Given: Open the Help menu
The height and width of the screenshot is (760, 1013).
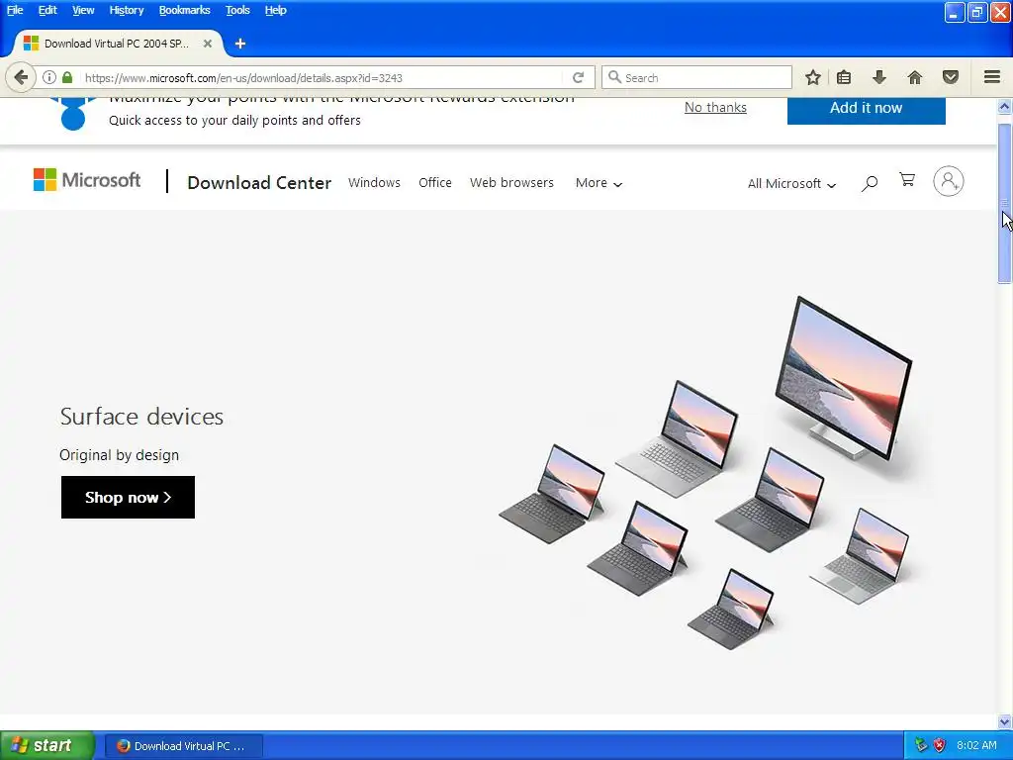Looking at the screenshot, I should (x=275, y=10).
